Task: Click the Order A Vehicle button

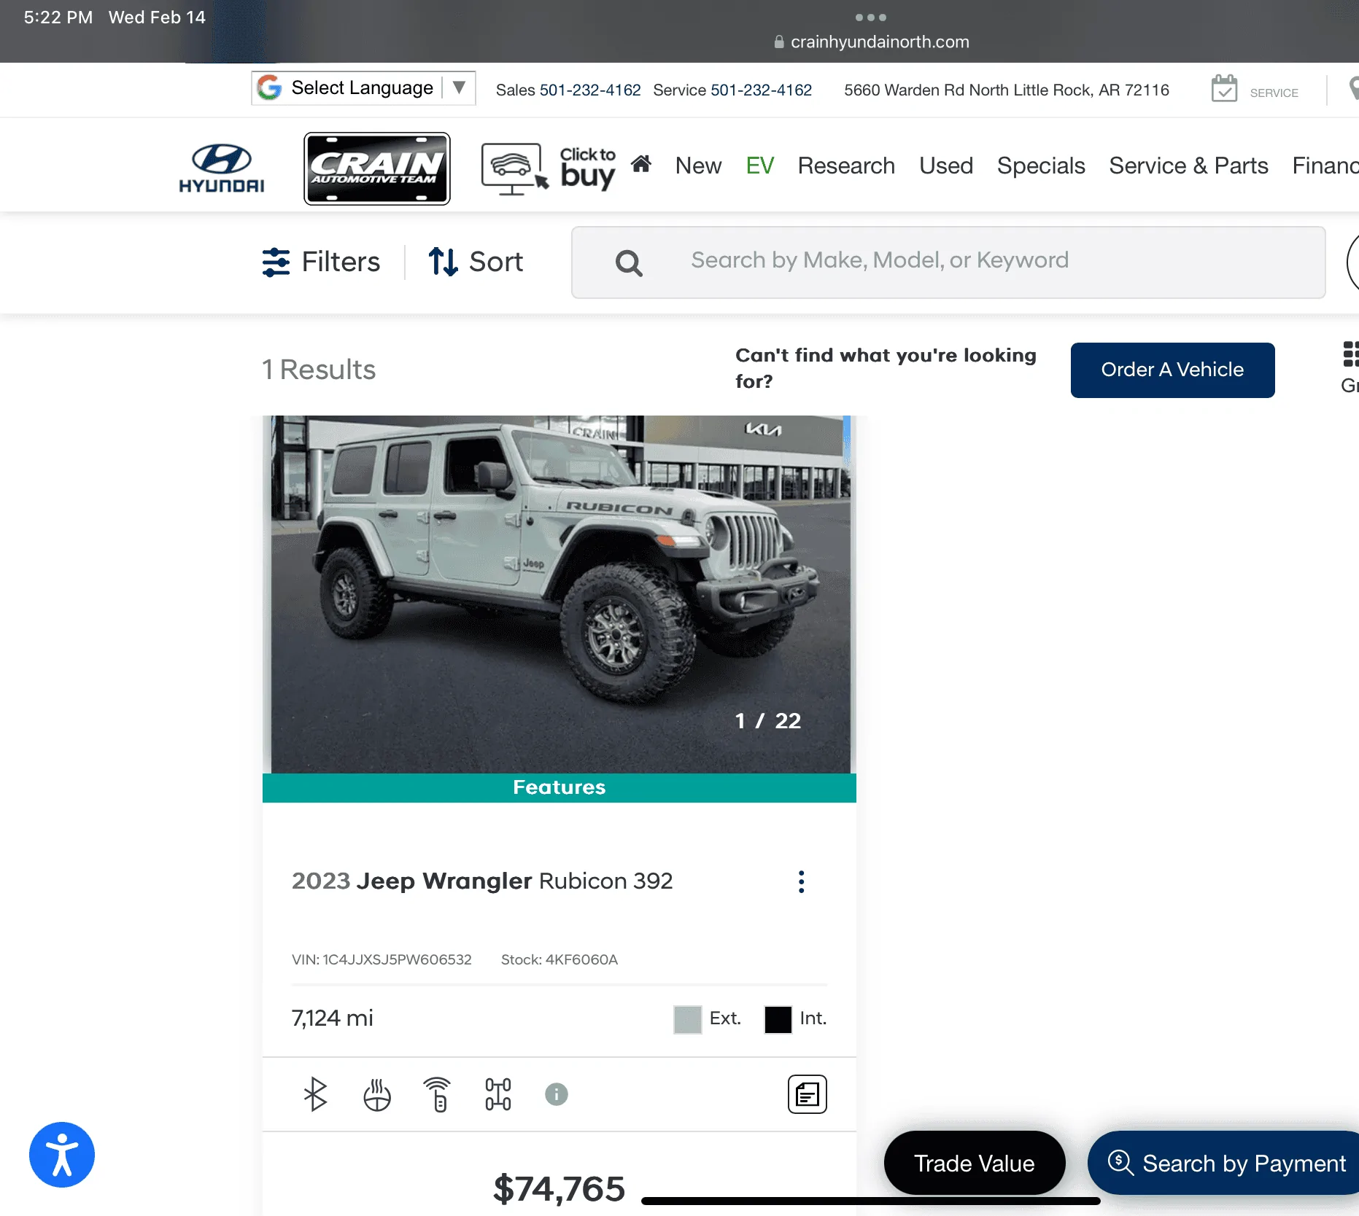Action: coord(1172,370)
